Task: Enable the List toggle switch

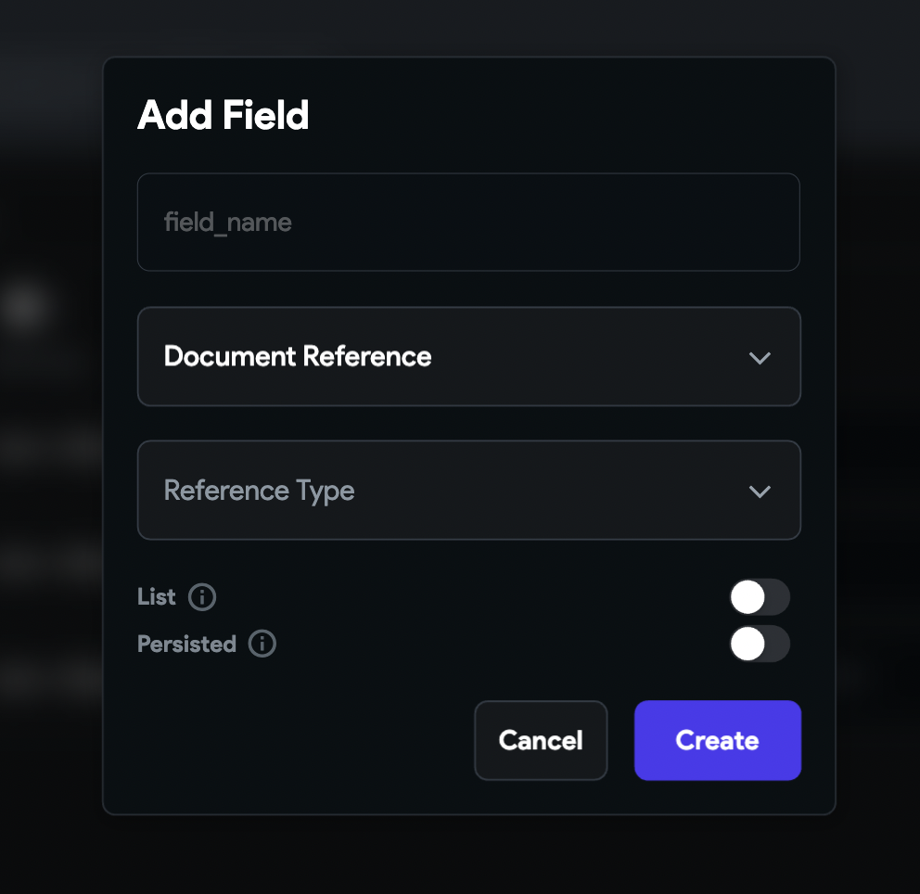Action: pos(760,597)
